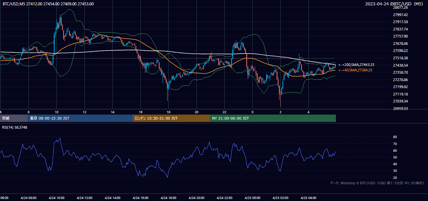The width and height of the screenshot is (428, 201).
Task: Click the 4/24 16:00 date label
Action: tap(141, 198)
